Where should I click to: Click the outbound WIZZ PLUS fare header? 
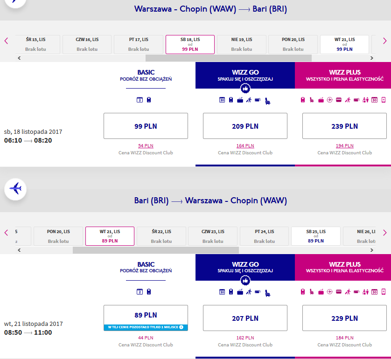pyautogui.click(x=343, y=75)
